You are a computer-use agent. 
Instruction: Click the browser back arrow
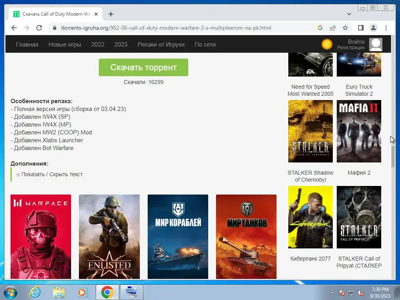click(14, 28)
